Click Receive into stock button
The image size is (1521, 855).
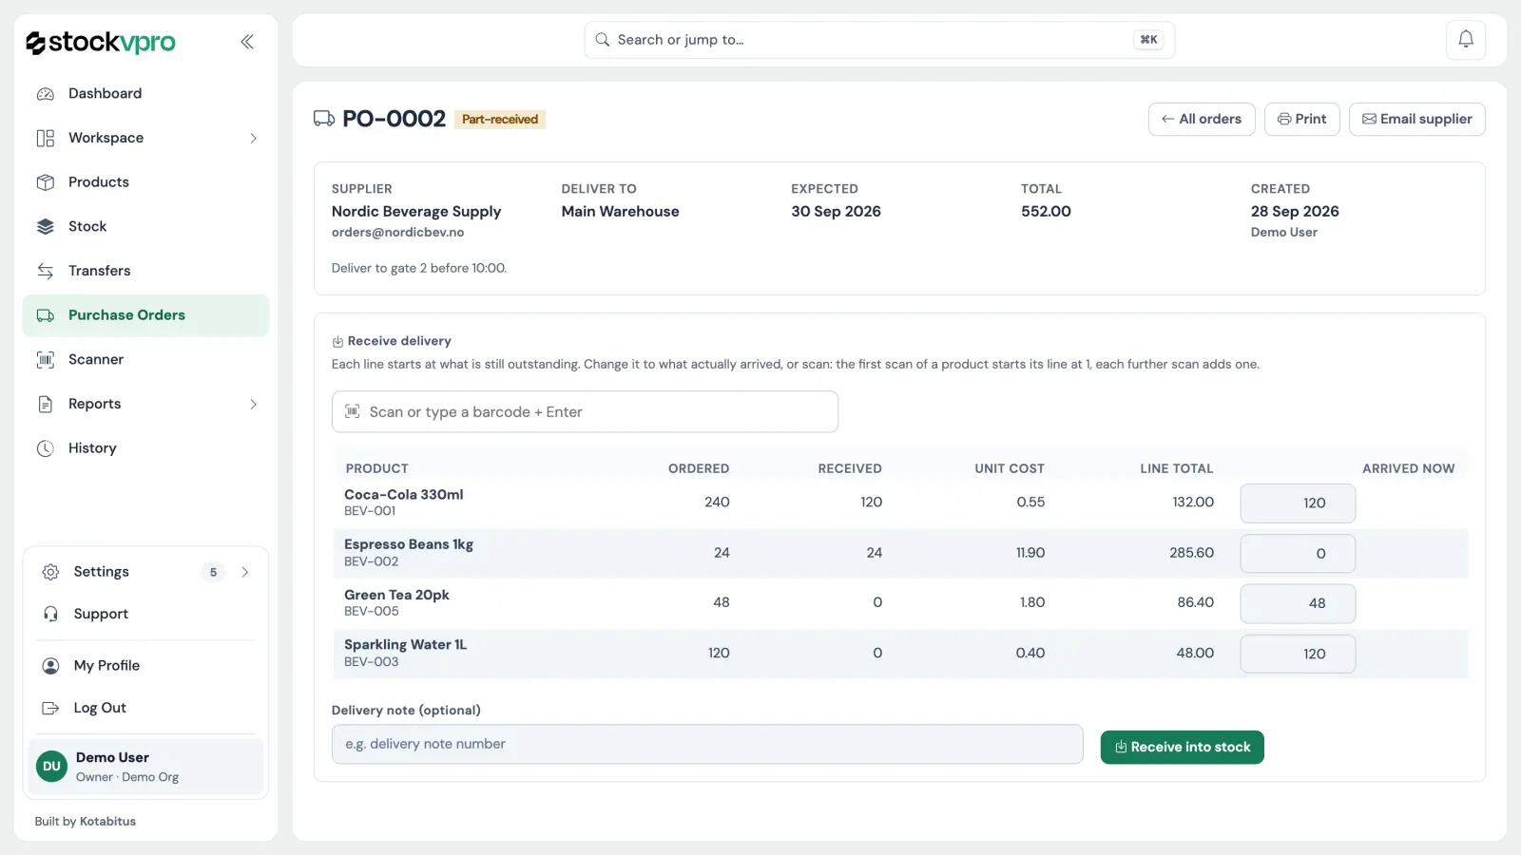pos(1182,748)
